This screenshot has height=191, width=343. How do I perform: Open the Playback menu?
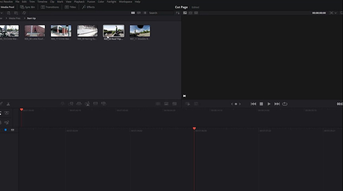click(79, 2)
